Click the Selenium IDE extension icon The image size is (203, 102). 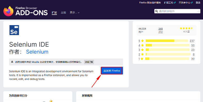pos(14,30)
